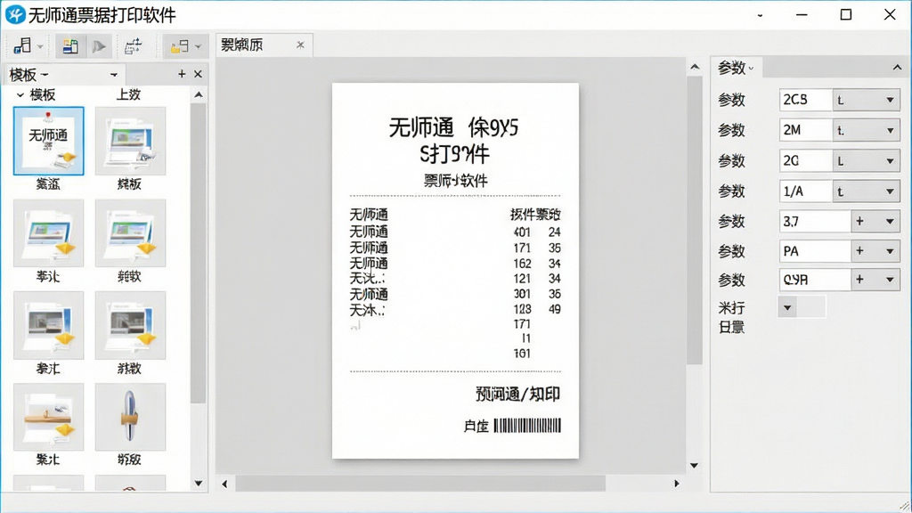Close the document tab

tap(300, 45)
